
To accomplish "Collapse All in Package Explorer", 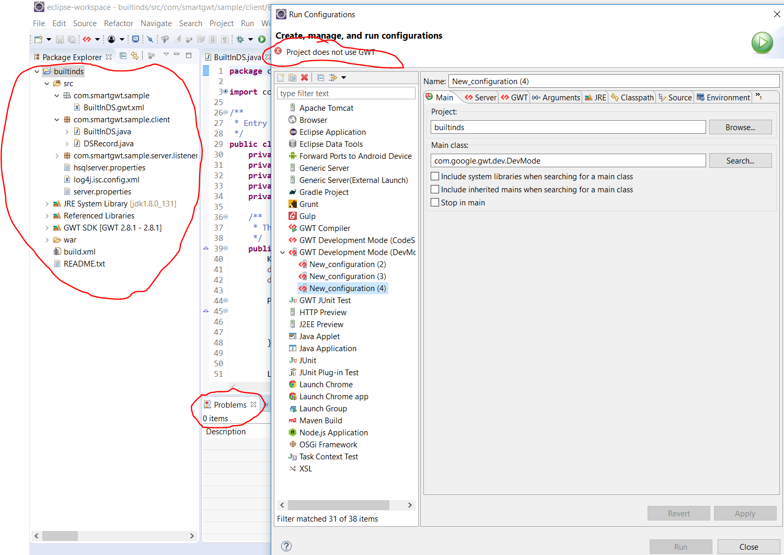I will click(123, 55).
